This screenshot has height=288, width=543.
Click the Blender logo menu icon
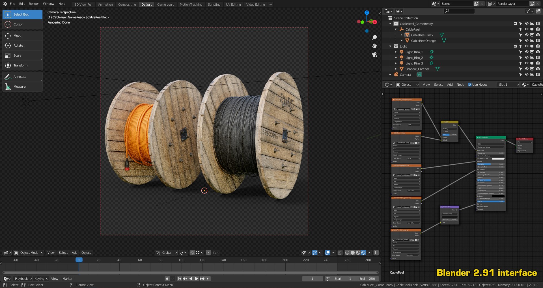click(5, 4)
